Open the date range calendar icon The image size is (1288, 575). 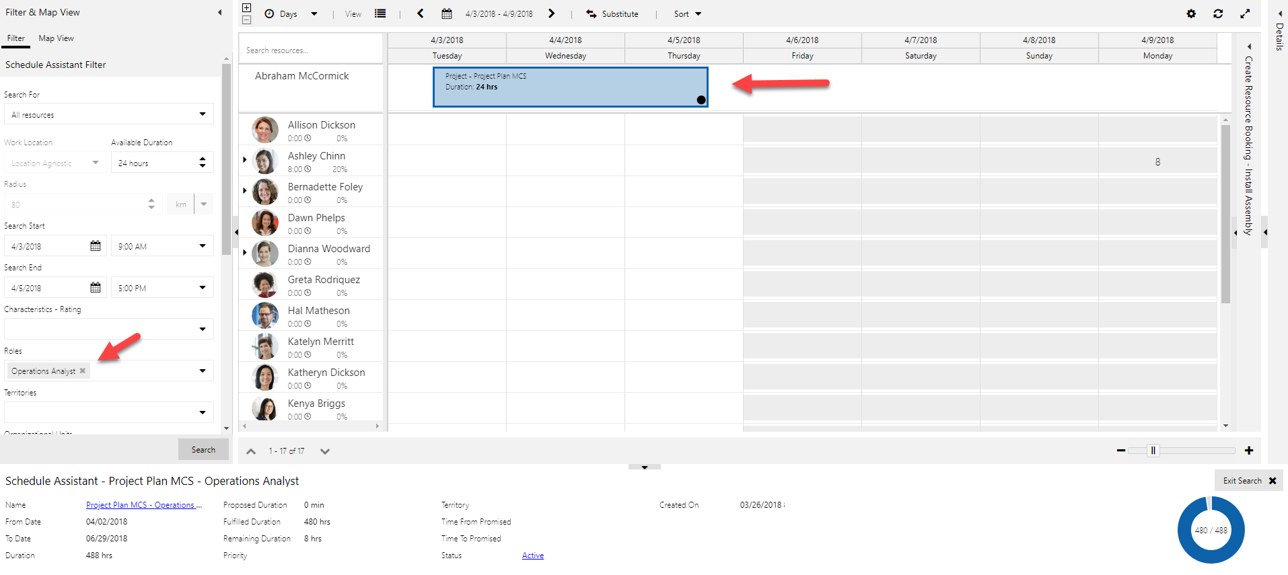click(447, 13)
